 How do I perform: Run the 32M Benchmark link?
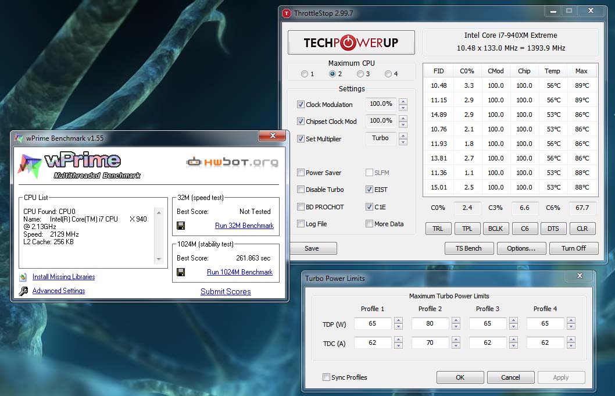(x=244, y=226)
